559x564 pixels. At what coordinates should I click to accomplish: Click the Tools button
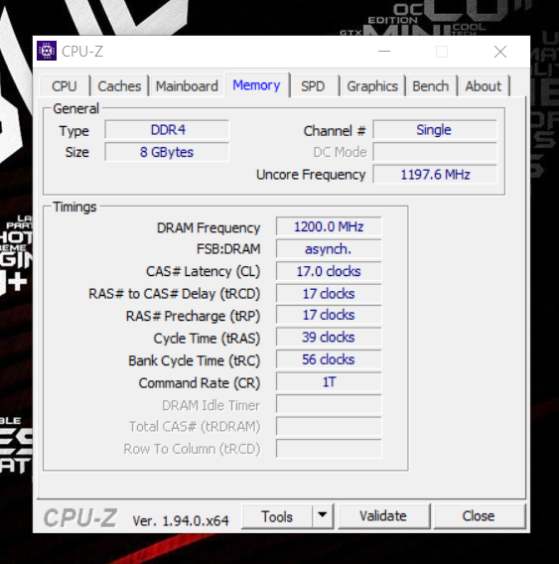[x=277, y=516]
